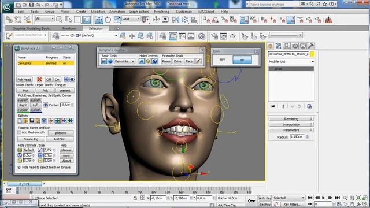
Task: Click the yellow object color swatch
Action: tap(312, 54)
